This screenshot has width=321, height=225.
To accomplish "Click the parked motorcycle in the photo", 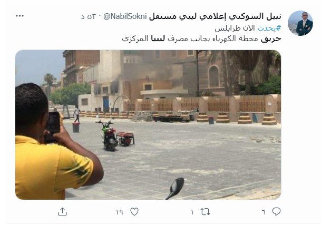I will pyautogui.click(x=107, y=135).
